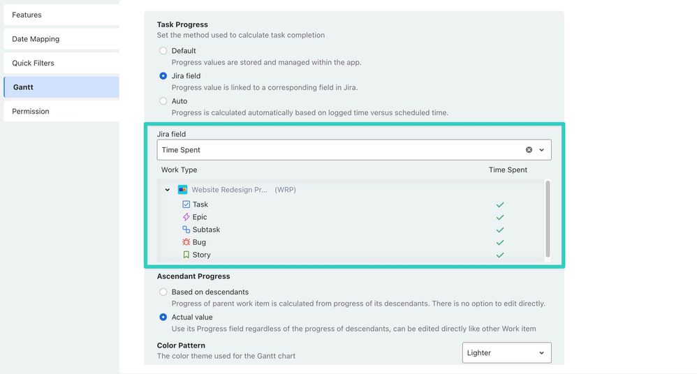
Task: Collapse the Website Redesign project row
Action: [x=167, y=190]
